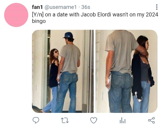
Task: Open the left photo of couple walking
Action: [x=63, y=71]
